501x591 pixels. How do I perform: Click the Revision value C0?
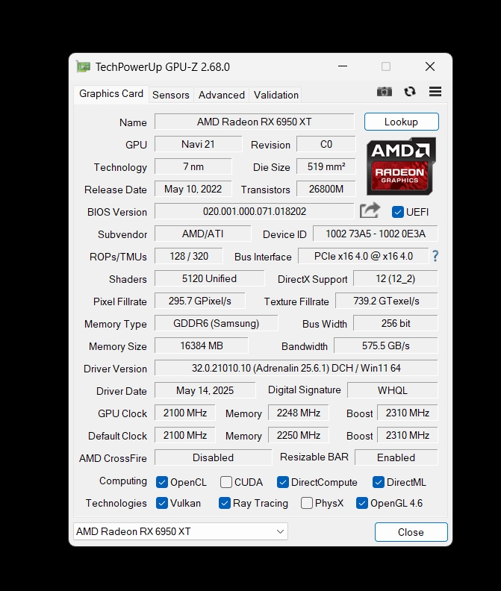(326, 144)
